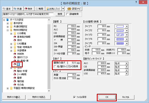
Task: Uncheck the ファイル保存 checkbox
Action: click(x=74, y=97)
